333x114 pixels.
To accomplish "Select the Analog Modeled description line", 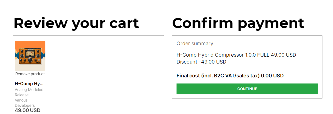I will (29, 90).
